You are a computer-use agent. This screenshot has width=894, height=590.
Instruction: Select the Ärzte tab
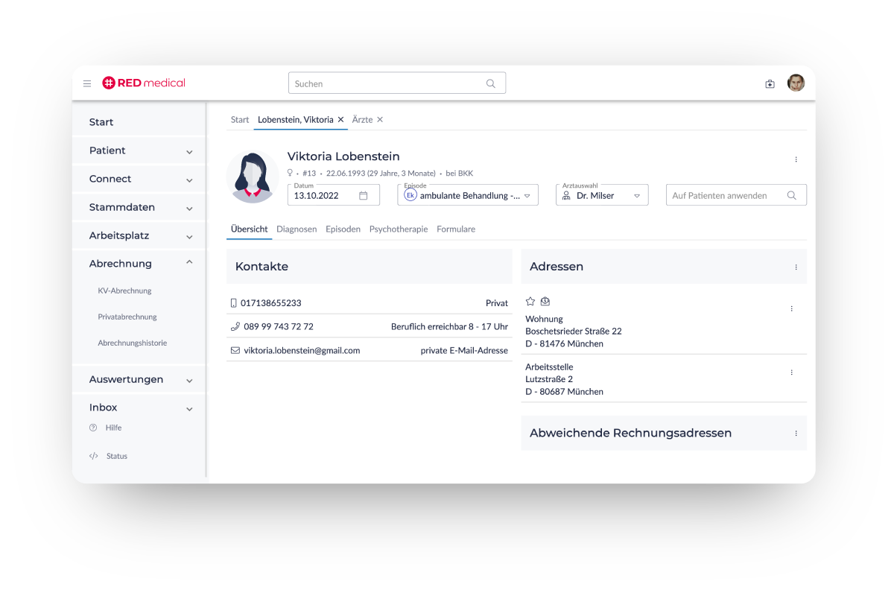[361, 119]
